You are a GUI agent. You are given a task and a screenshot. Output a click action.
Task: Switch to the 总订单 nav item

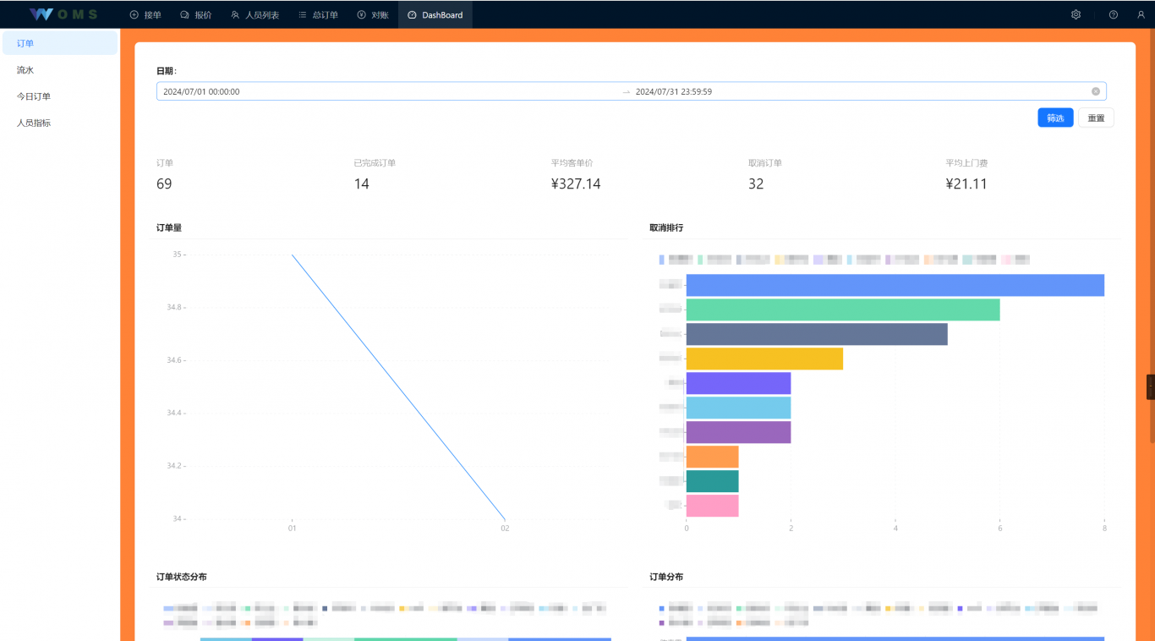click(x=318, y=14)
